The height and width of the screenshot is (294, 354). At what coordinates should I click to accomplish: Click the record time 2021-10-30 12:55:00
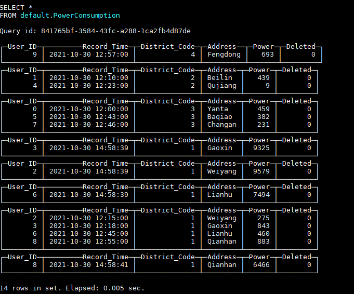pos(89,242)
